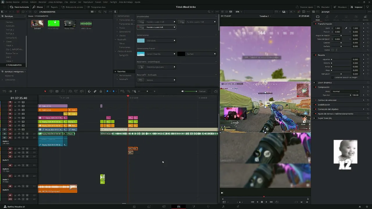Toggle the Zoom X/Y link chain icon
This screenshot has width=372, height=209.
pyautogui.click(x=346, y=28)
